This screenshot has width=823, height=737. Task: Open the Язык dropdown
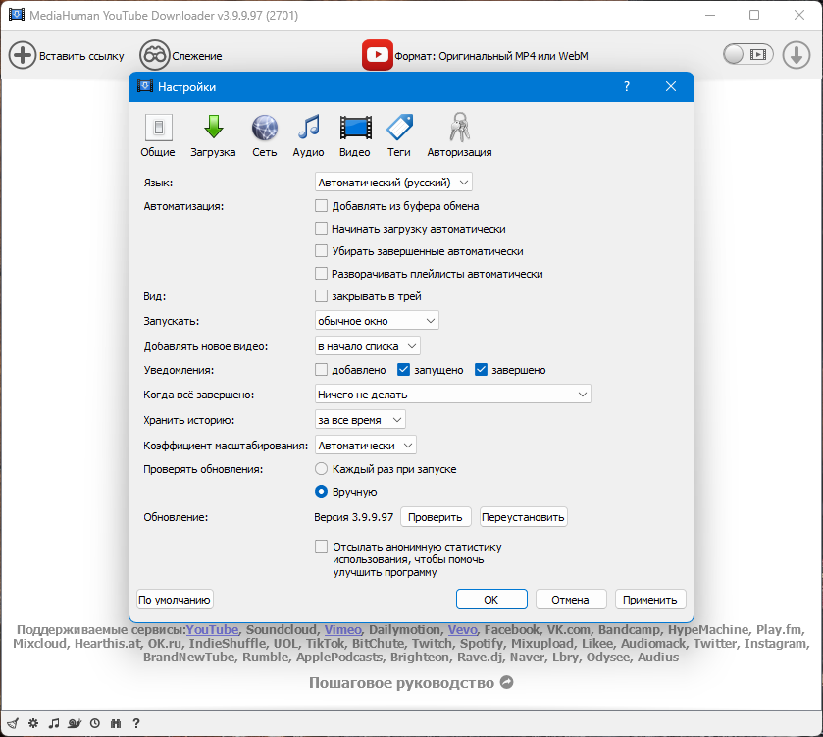[393, 183]
